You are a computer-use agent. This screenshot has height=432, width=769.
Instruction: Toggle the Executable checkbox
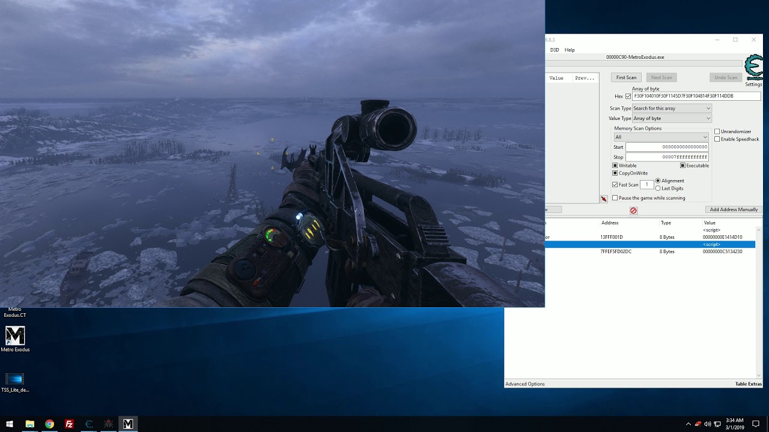pyautogui.click(x=682, y=166)
